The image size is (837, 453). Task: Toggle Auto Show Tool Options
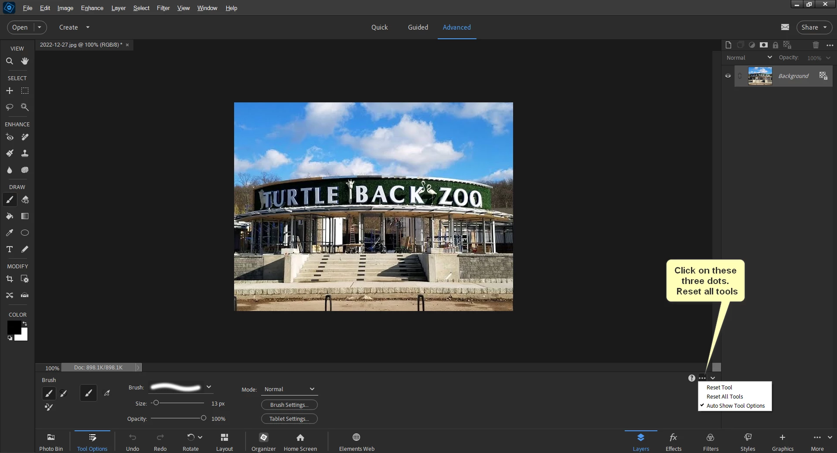(x=735, y=406)
